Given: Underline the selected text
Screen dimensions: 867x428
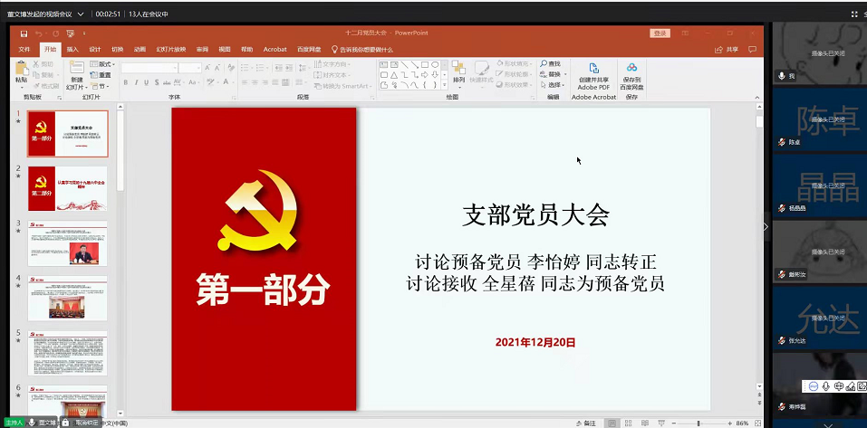Looking at the screenshot, I should [147, 82].
